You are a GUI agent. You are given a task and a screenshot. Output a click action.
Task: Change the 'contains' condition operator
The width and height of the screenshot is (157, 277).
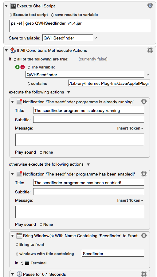[x=37, y=84]
